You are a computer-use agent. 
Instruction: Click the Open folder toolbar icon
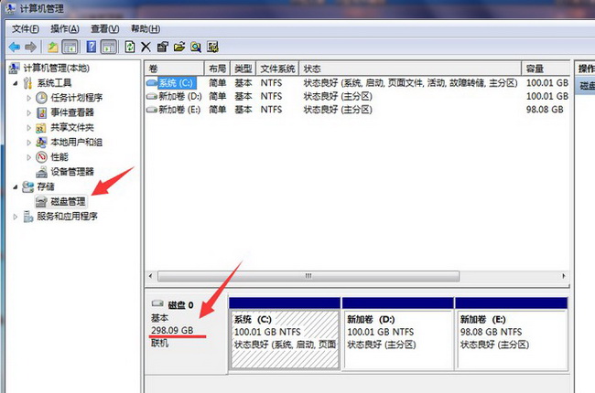[x=179, y=47]
